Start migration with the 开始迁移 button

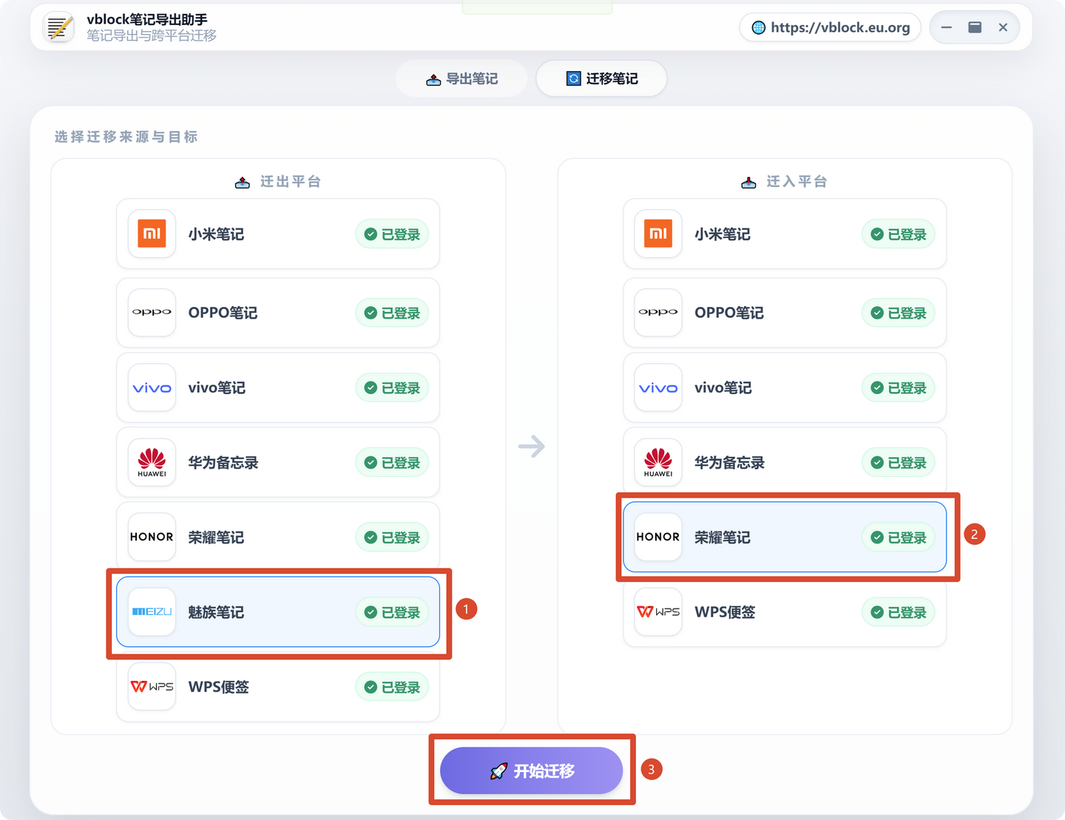[531, 770]
